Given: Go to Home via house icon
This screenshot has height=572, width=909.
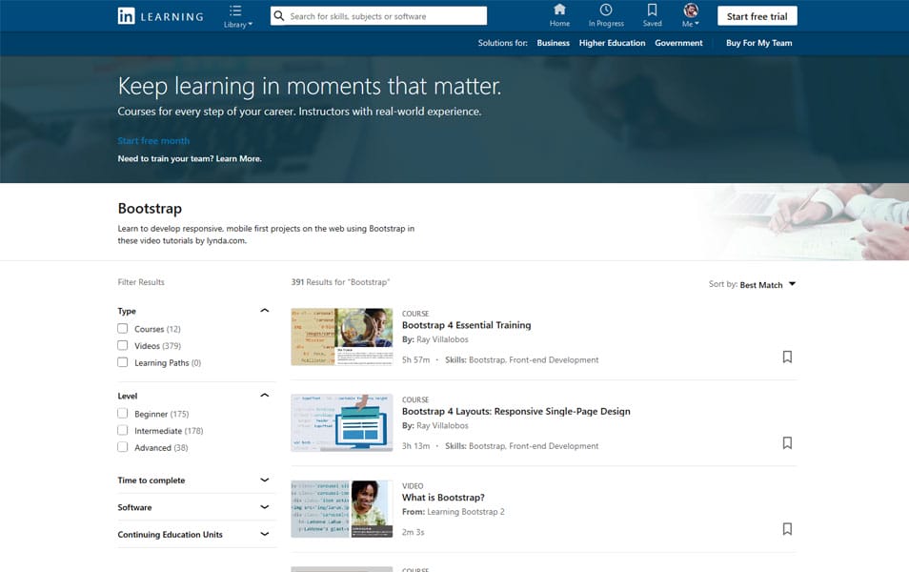Looking at the screenshot, I should coord(559,10).
